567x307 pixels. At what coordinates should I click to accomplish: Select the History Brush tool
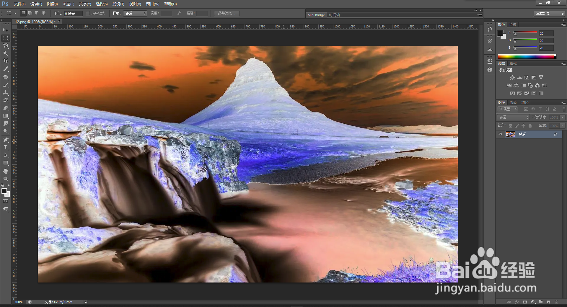point(6,100)
